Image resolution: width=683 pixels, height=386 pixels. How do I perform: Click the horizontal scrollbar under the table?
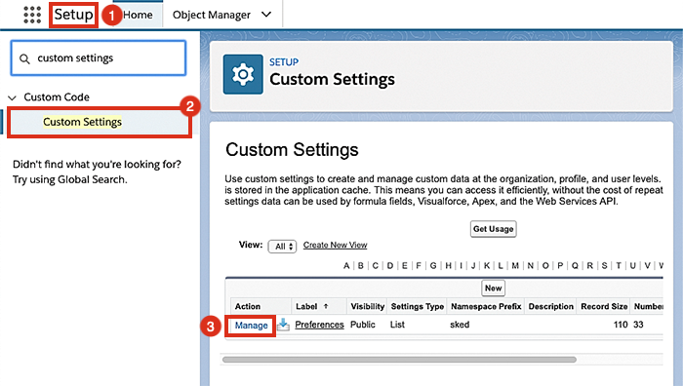[399, 360]
